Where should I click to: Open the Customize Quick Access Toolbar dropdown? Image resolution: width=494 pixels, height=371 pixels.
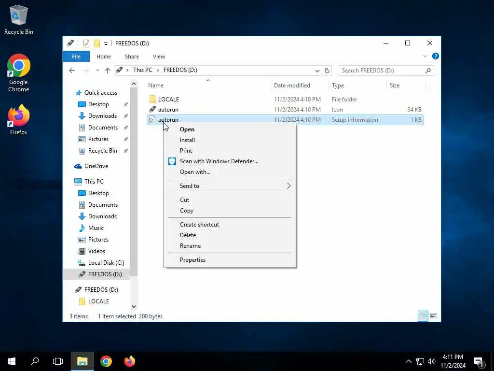pyautogui.click(x=106, y=43)
